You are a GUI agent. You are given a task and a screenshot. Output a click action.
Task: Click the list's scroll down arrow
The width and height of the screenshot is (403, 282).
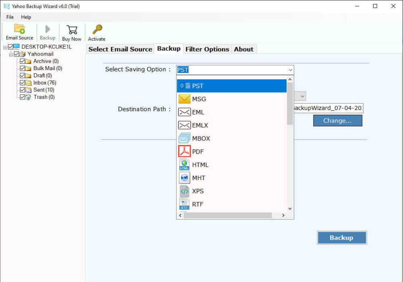click(x=290, y=209)
